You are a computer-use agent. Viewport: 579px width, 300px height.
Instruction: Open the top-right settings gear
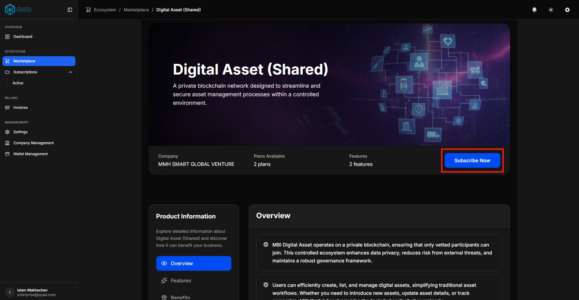(x=567, y=9)
